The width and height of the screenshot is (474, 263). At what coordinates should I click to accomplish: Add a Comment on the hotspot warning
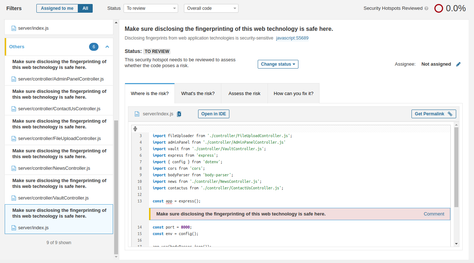click(x=434, y=214)
